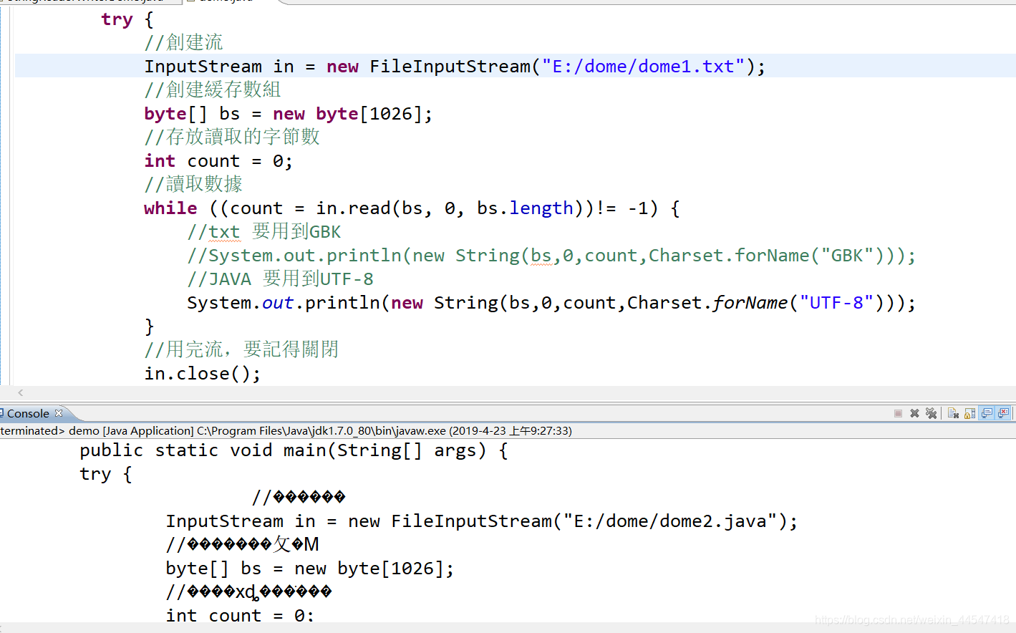Click the '//創建緩存數組' comment
Screen dimensions: 1016x633
[x=213, y=90]
